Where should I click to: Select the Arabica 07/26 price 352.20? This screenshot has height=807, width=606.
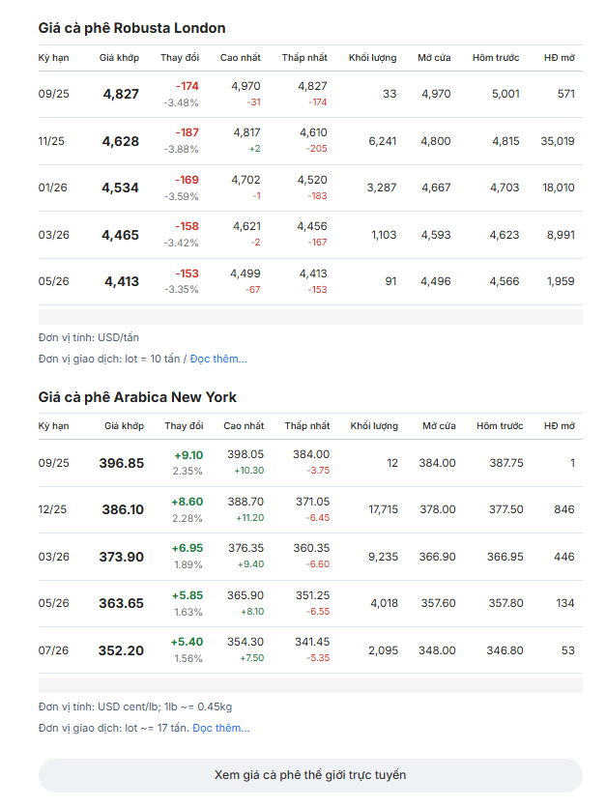[121, 650]
